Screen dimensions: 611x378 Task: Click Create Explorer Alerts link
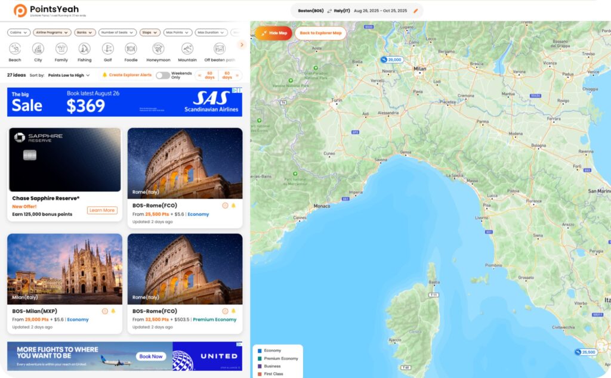pyautogui.click(x=127, y=75)
